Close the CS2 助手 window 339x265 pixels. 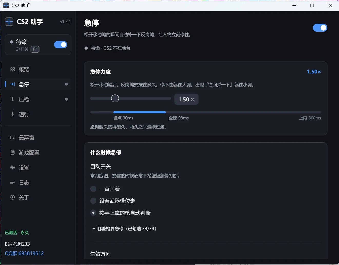(x=330, y=6)
